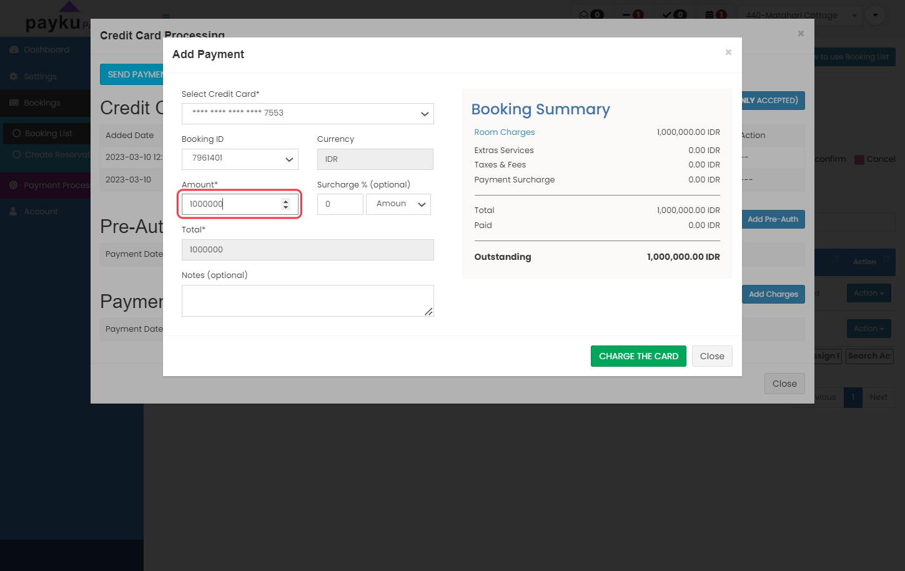Close the Credit Card Processing dialog with X

[801, 34]
